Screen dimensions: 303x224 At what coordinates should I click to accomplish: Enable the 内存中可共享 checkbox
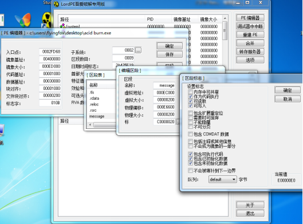click(x=190, y=92)
